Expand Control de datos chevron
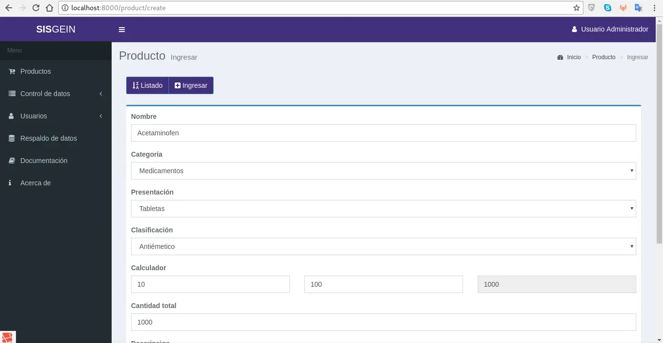Screen dimensions: 663x343 101,94
